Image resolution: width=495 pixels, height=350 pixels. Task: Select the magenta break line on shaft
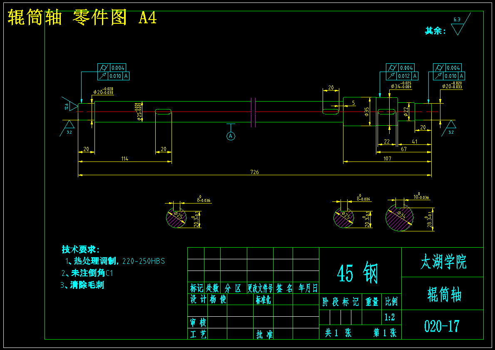click(253, 112)
